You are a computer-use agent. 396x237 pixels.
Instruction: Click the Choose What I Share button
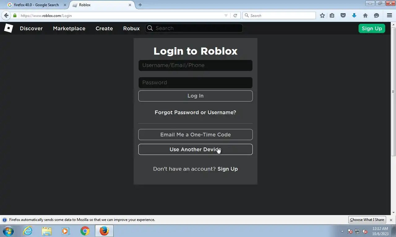pos(367,220)
